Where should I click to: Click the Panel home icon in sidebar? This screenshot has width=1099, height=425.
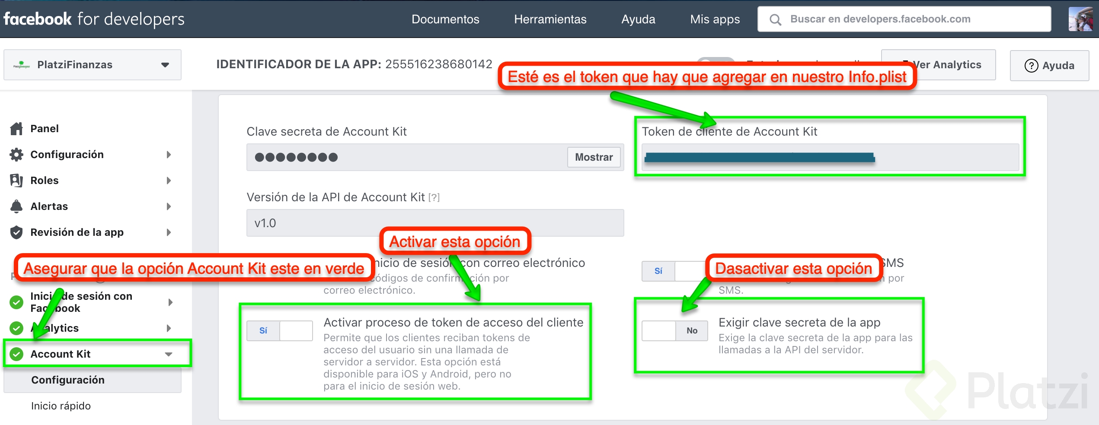click(x=16, y=128)
